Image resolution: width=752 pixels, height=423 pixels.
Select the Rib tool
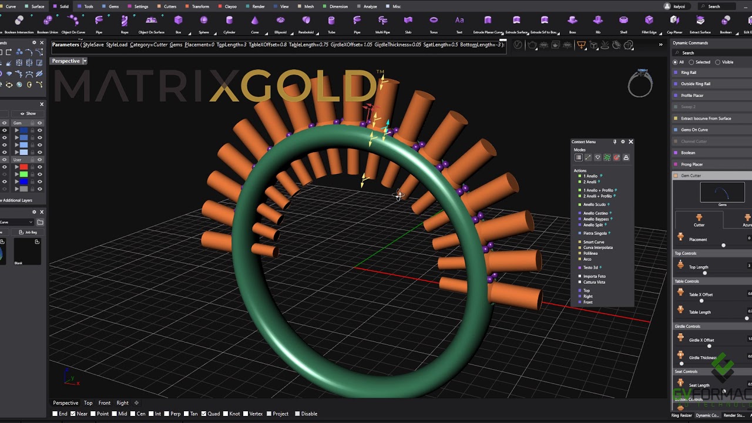point(598,24)
